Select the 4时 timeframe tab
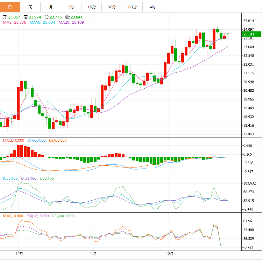This screenshot has width=263, height=262. pos(152,7)
